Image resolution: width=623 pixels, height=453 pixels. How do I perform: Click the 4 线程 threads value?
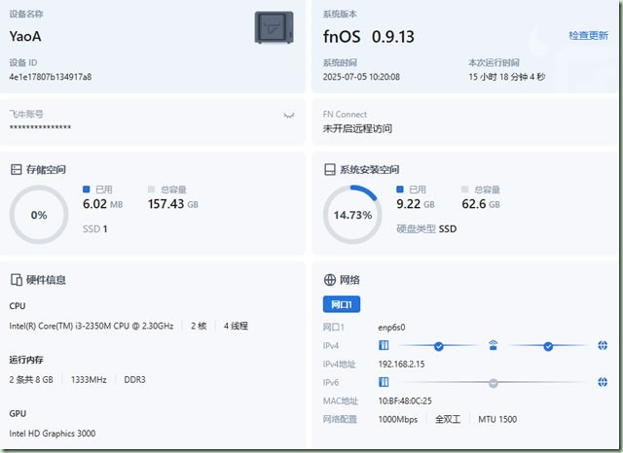coord(236,326)
